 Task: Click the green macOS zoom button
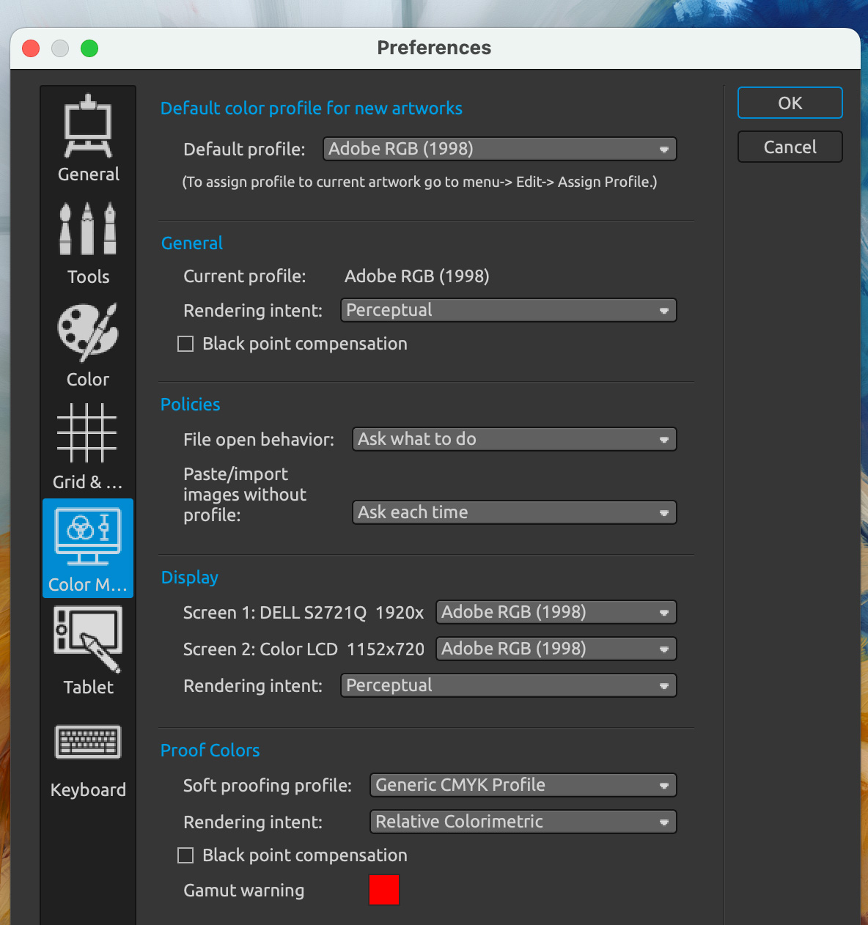(x=89, y=48)
